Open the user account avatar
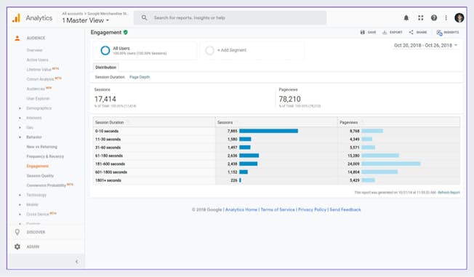Screen dimensions: 474x277 [x=459, y=18]
